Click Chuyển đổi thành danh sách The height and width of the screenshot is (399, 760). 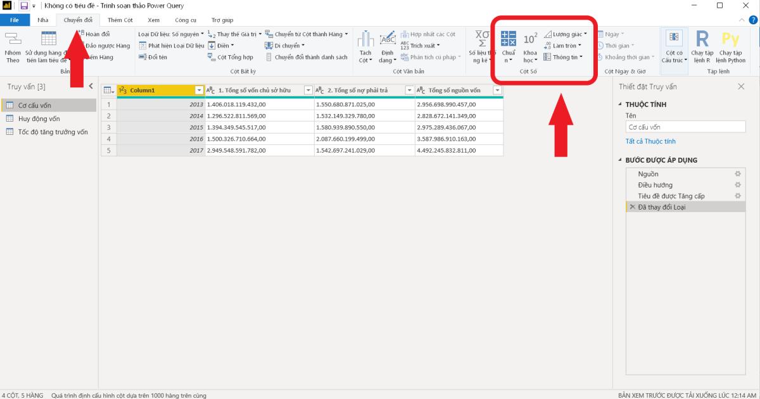306,57
